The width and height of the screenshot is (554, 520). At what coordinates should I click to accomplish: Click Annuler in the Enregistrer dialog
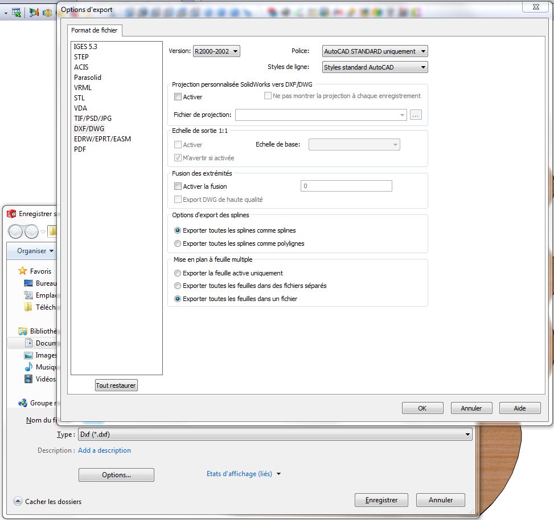point(441,500)
